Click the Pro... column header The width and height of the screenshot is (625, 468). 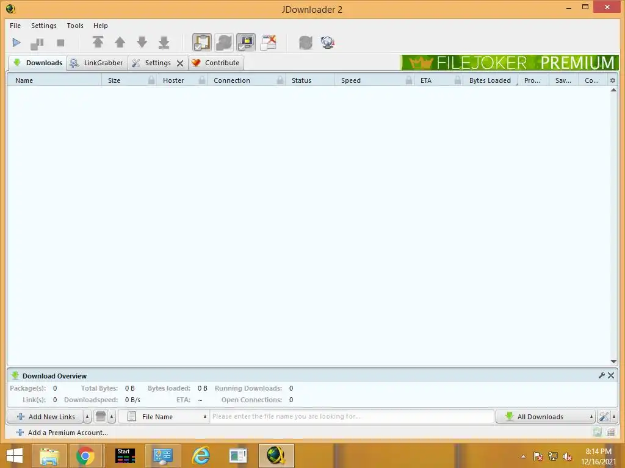(x=532, y=80)
